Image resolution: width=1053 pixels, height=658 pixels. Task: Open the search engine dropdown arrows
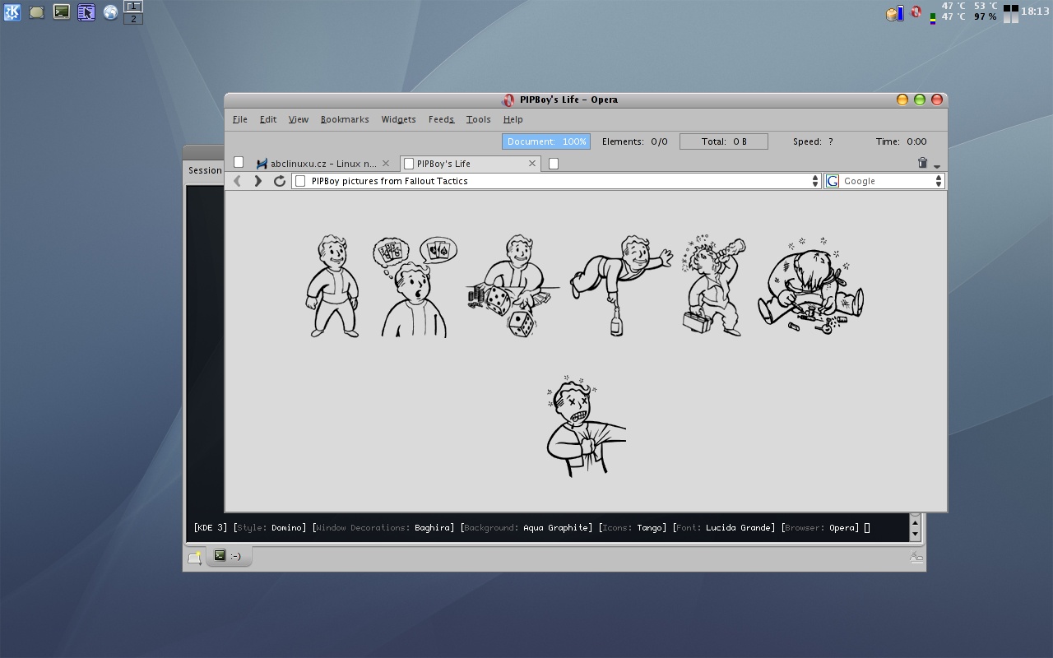[x=938, y=181]
